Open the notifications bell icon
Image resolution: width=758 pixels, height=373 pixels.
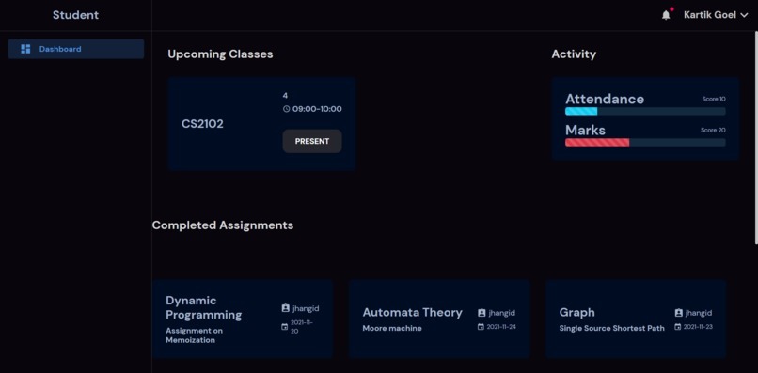pos(666,15)
